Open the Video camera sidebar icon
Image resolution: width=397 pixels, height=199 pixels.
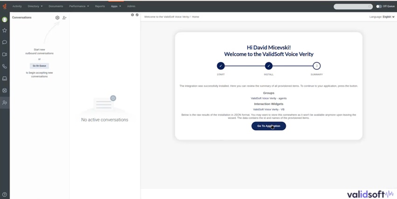(5, 54)
